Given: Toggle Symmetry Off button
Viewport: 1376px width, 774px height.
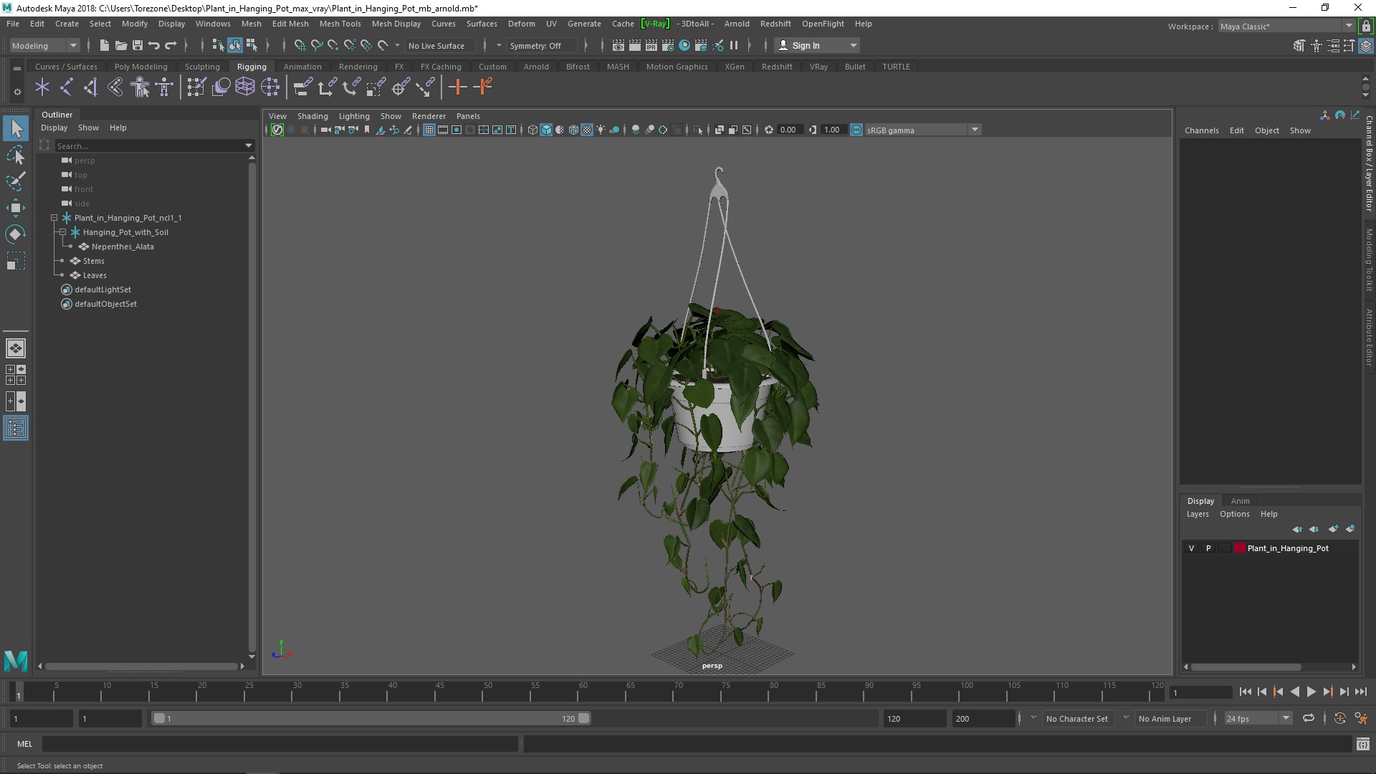Looking at the screenshot, I should coord(536,44).
